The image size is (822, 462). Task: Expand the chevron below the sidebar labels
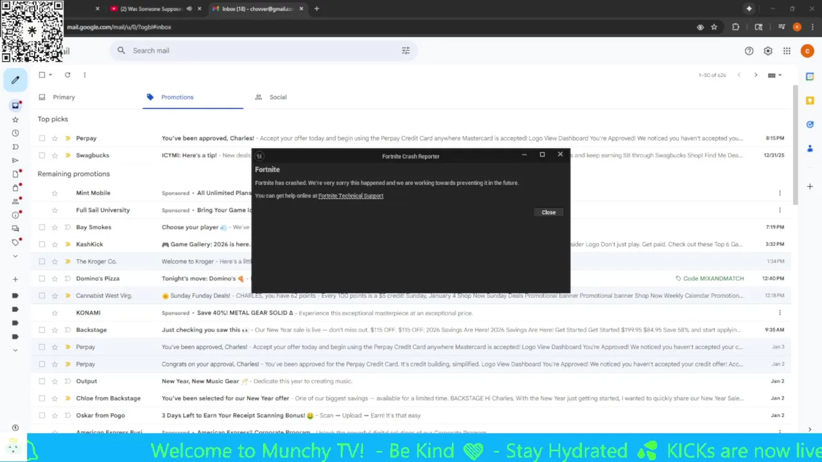click(x=15, y=350)
